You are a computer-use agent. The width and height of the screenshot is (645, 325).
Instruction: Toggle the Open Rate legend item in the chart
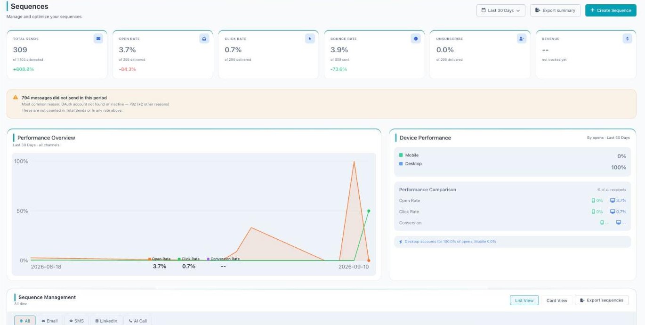(159, 259)
